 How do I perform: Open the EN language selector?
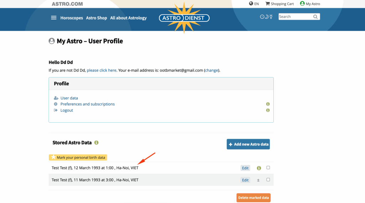(257, 4)
